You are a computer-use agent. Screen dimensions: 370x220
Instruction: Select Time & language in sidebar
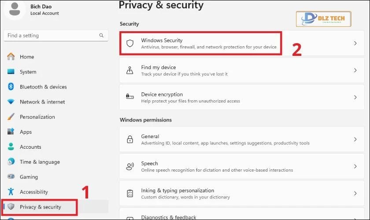click(40, 162)
